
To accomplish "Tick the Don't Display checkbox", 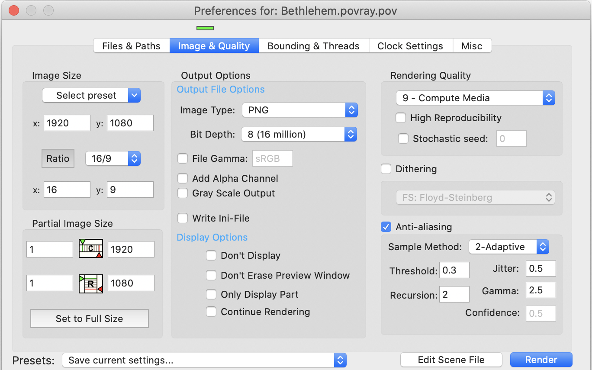I will [x=211, y=255].
